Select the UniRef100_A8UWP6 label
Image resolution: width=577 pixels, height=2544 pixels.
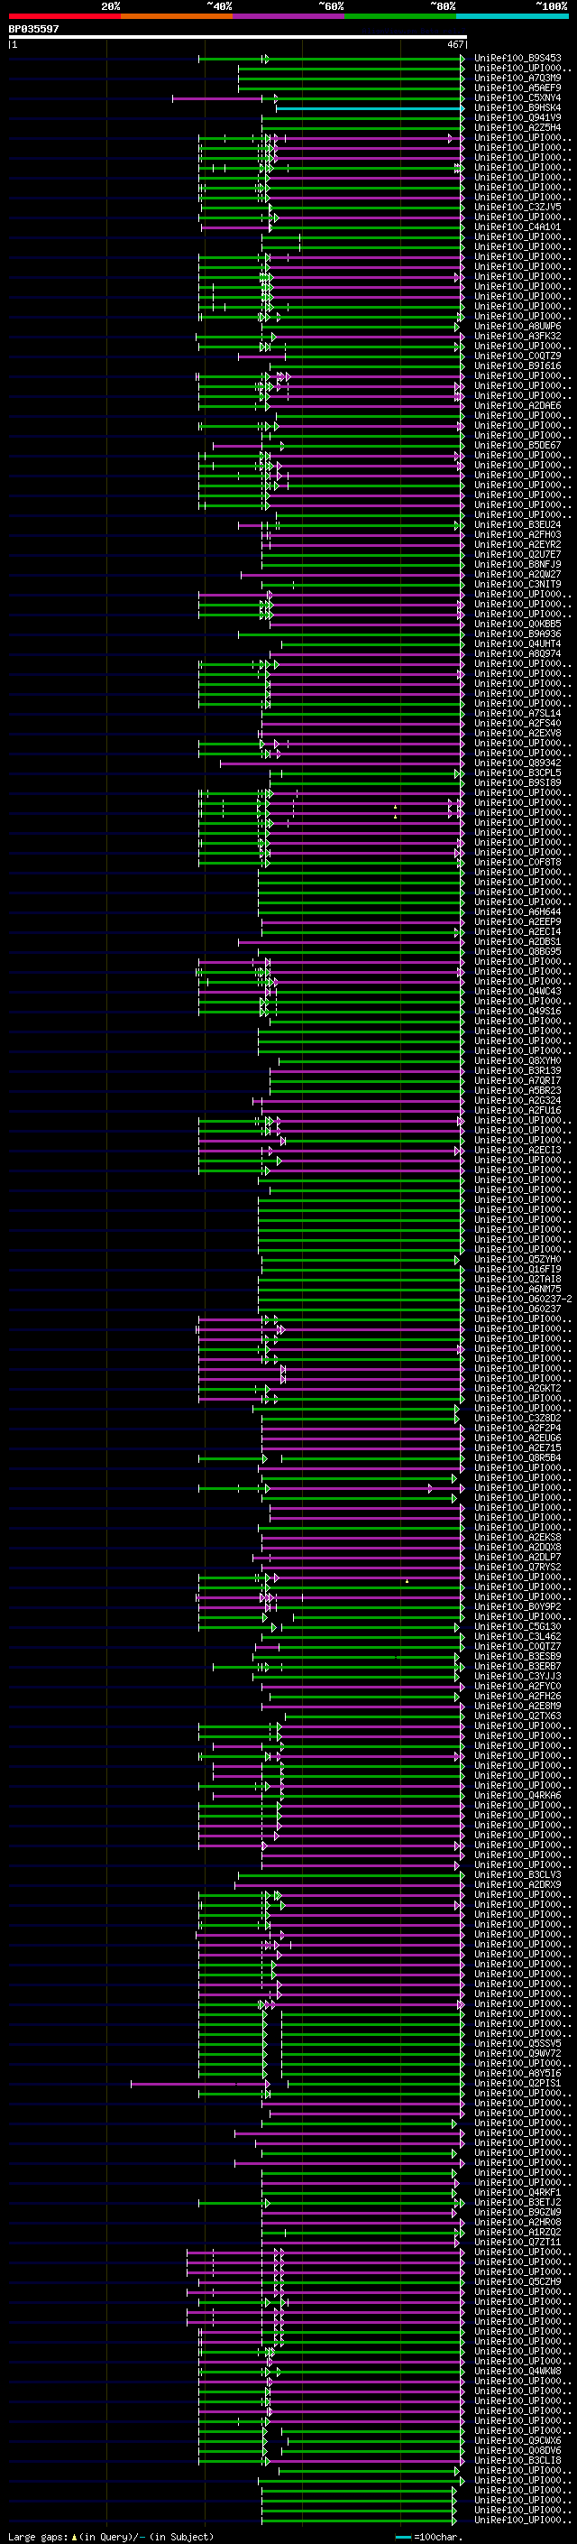517,327
